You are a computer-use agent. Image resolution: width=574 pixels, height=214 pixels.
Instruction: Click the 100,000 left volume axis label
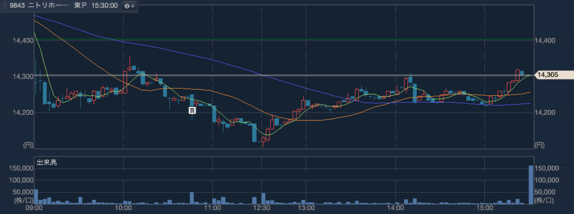[x=21, y=180]
